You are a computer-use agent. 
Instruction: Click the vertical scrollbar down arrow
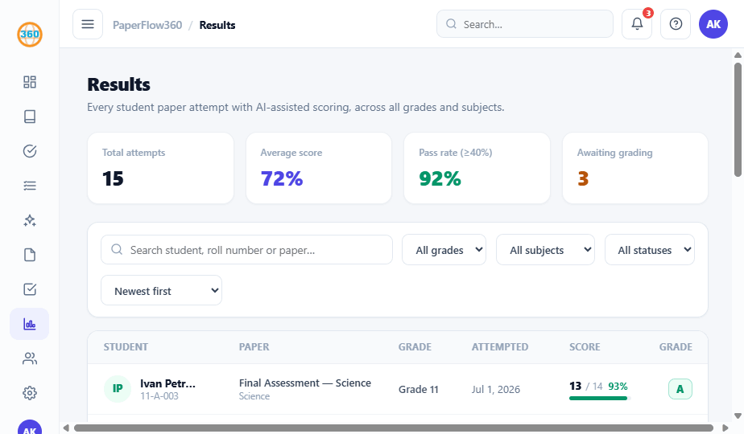click(738, 416)
